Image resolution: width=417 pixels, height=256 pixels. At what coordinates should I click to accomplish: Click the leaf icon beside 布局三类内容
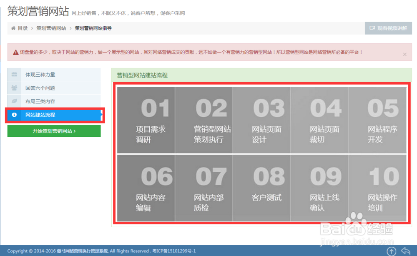tap(14, 101)
